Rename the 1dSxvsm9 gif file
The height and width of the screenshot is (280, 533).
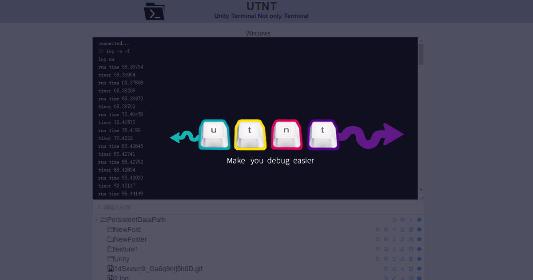pos(394,268)
